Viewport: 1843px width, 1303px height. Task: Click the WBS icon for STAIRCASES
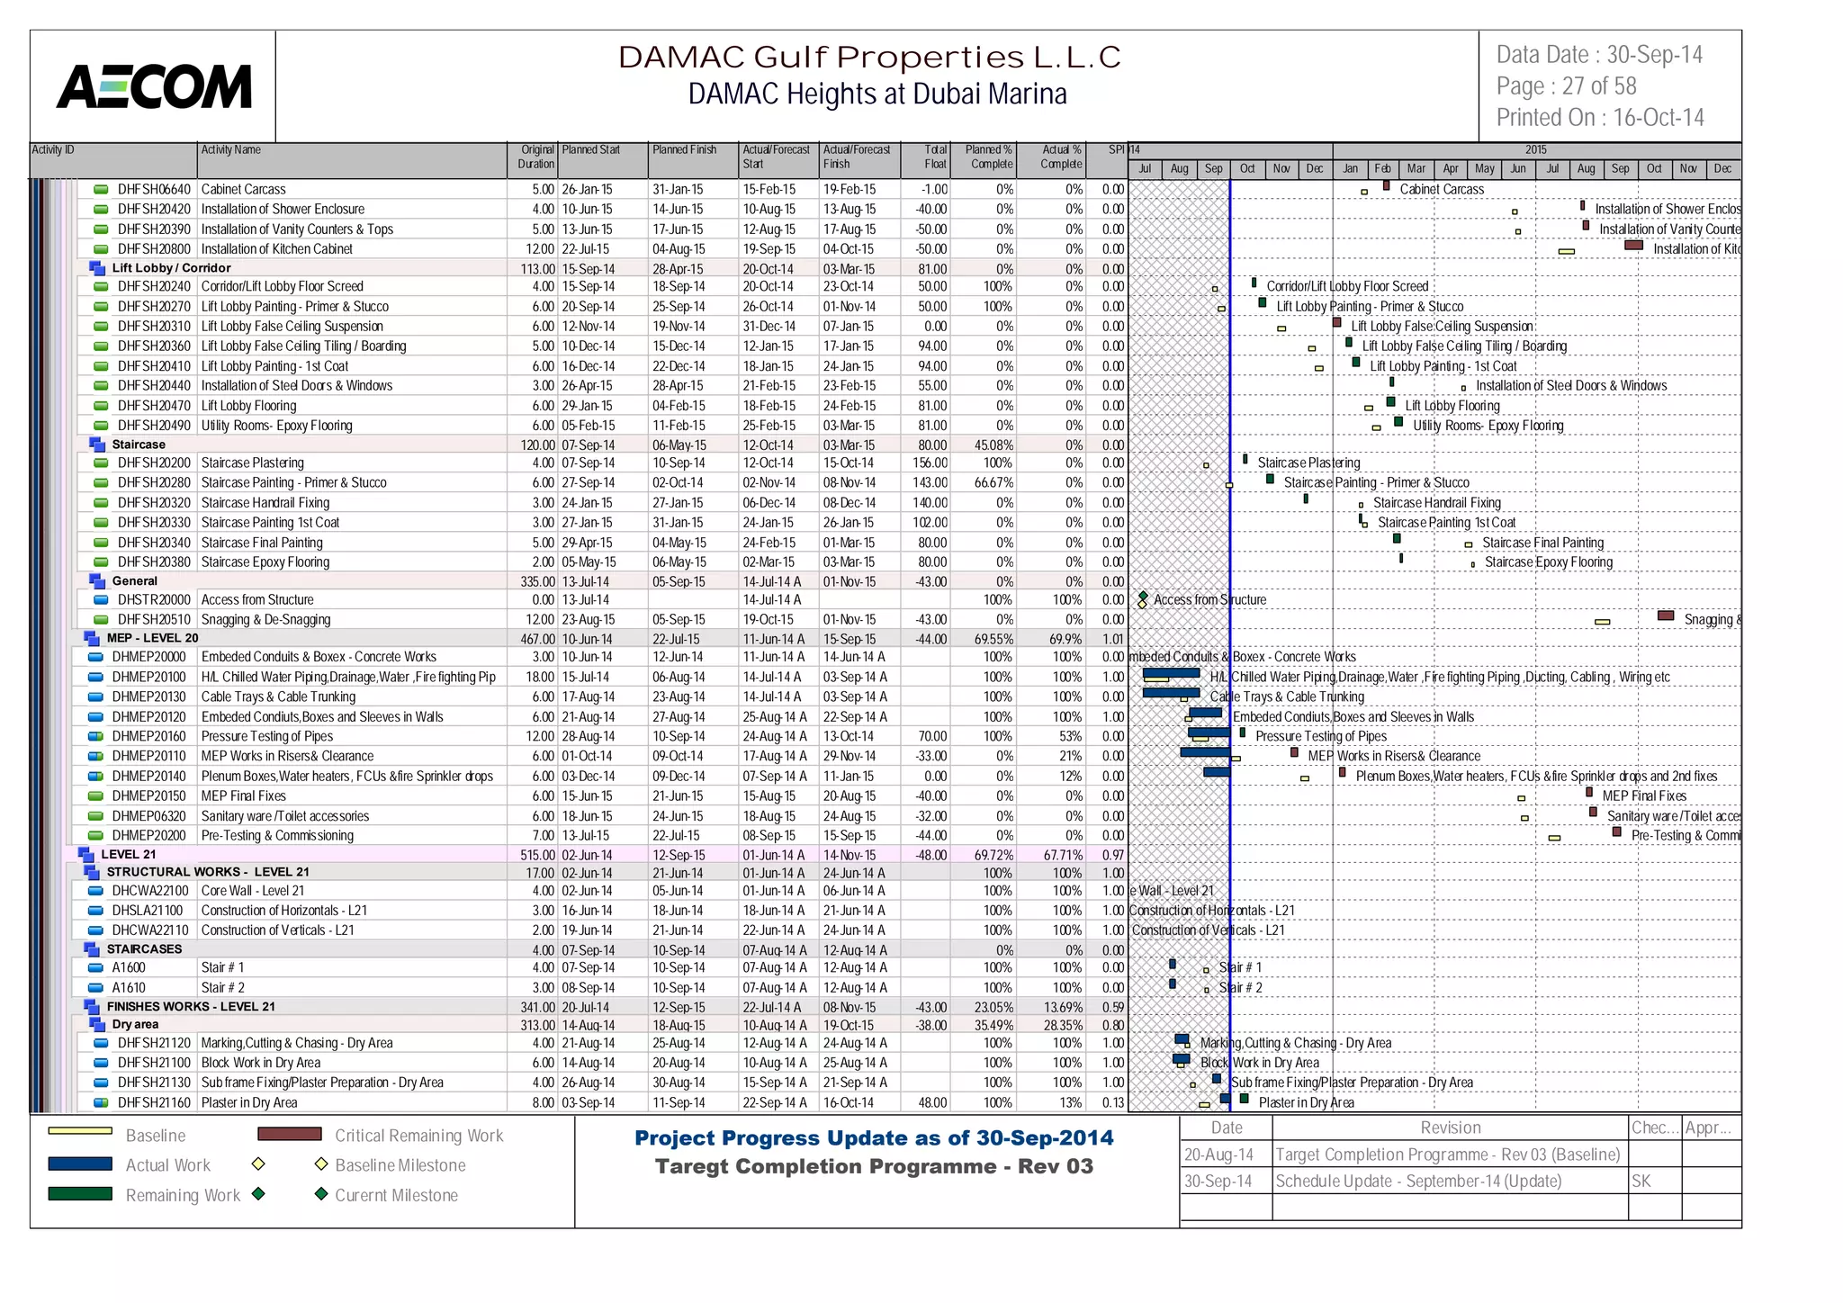coord(92,949)
